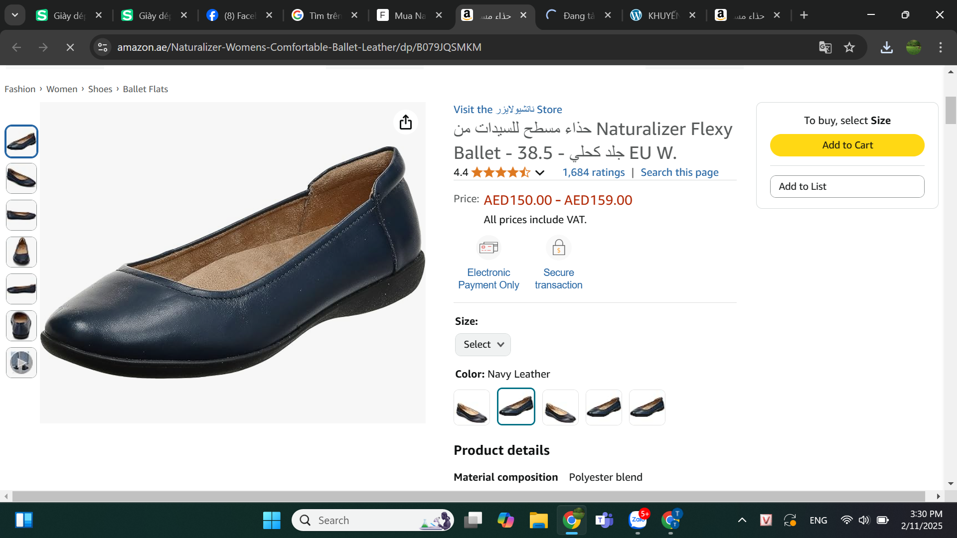Click the Google Translate icon in address bar
The image size is (957, 538).
pos(825,47)
